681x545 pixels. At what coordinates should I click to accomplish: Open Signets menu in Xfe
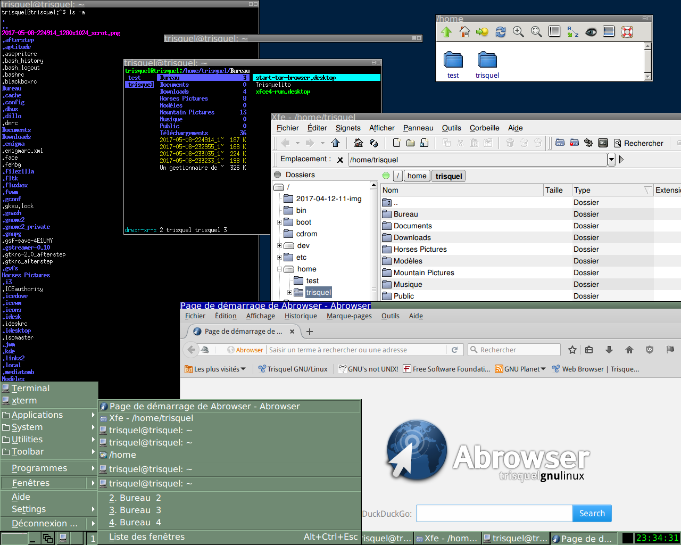pyautogui.click(x=348, y=128)
